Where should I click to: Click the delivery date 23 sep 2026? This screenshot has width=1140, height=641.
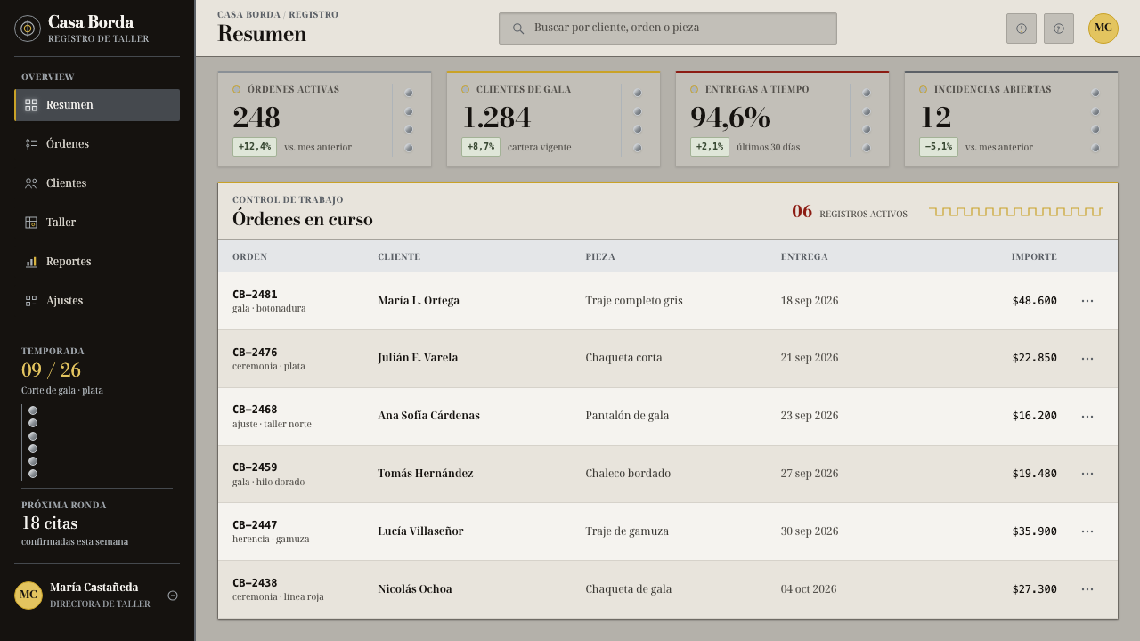tap(810, 416)
